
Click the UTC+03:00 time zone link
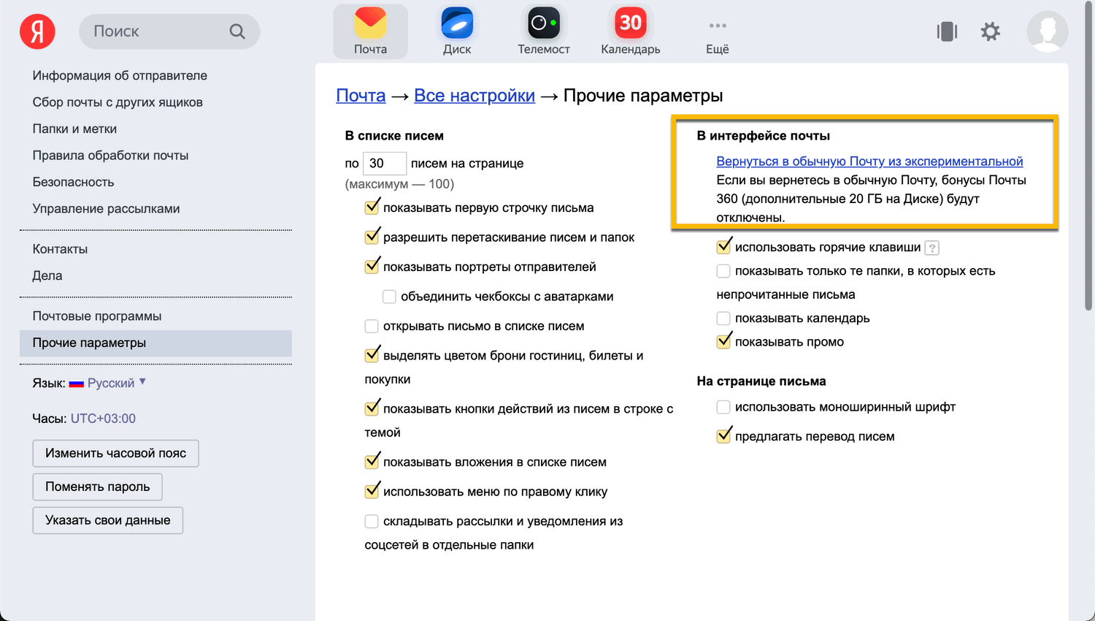click(x=103, y=419)
